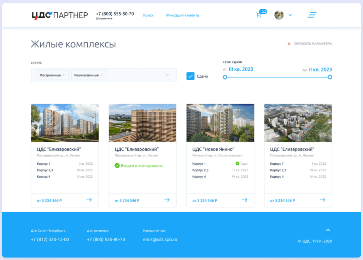Open second card brown building image

click(x=142, y=123)
